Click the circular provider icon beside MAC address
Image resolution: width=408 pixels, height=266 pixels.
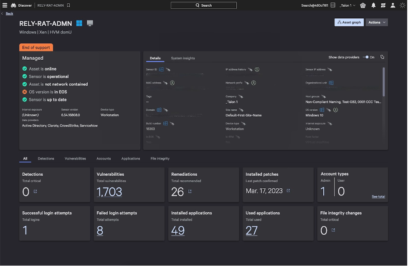pyautogui.click(x=172, y=83)
